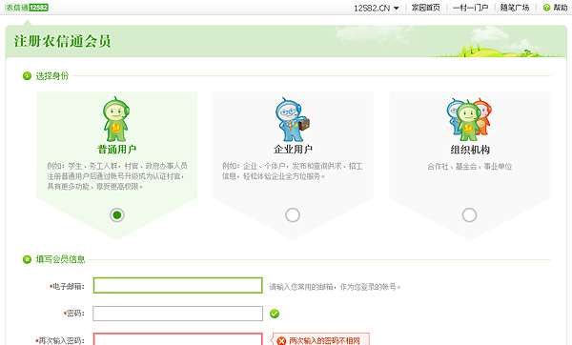Viewport: 572px width, 345px height.
Task: Open the 随笔广场 link
Action: click(515, 8)
